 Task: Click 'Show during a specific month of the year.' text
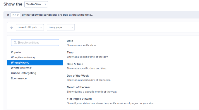[92, 92]
